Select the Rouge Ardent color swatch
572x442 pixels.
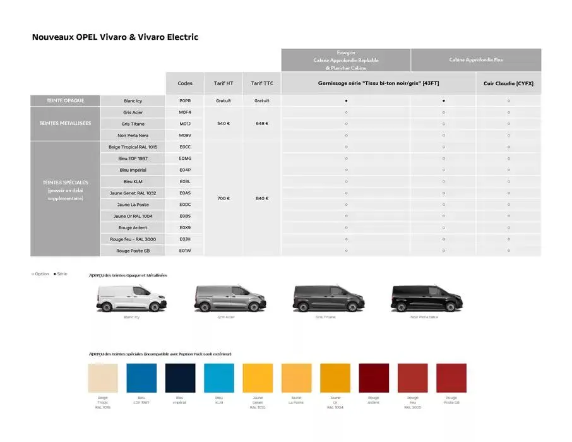click(373, 378)
